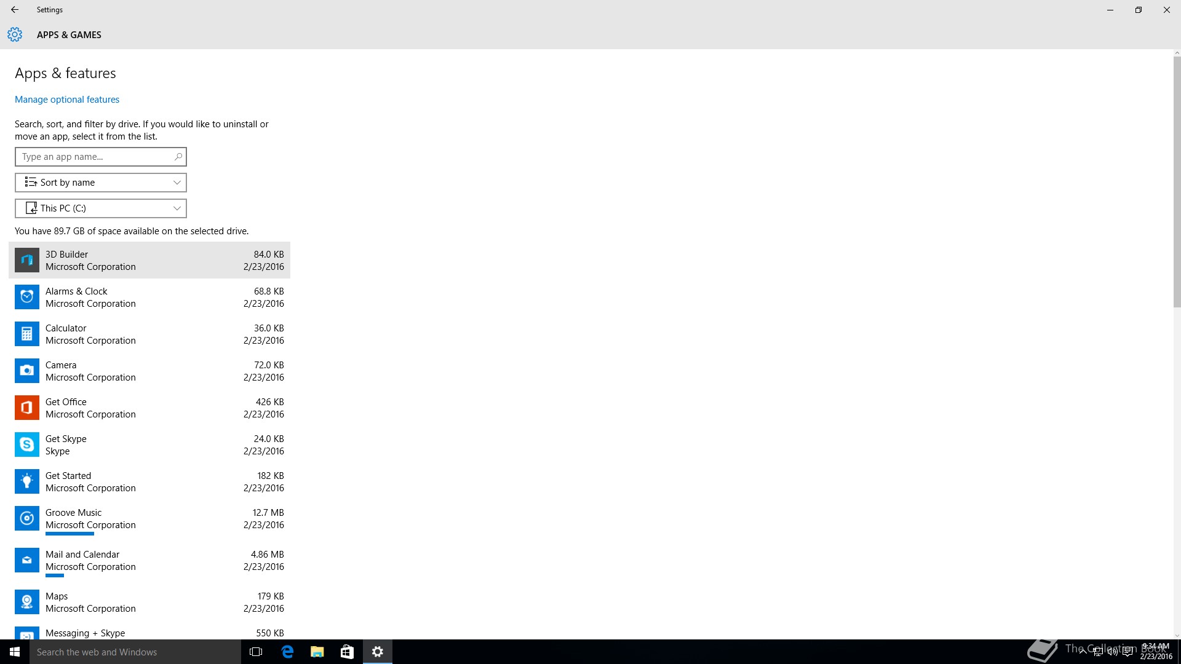Open the Action Center notification icon
This screenshot has height=664, width=1181.
[1127, 652]
